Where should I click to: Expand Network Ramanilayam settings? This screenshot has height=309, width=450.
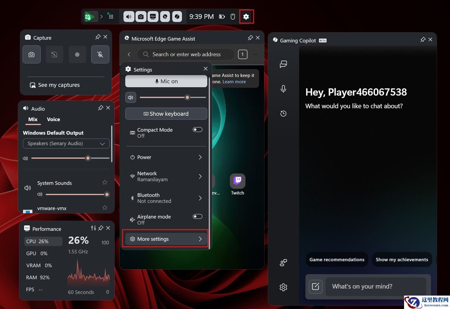[166, 176]
